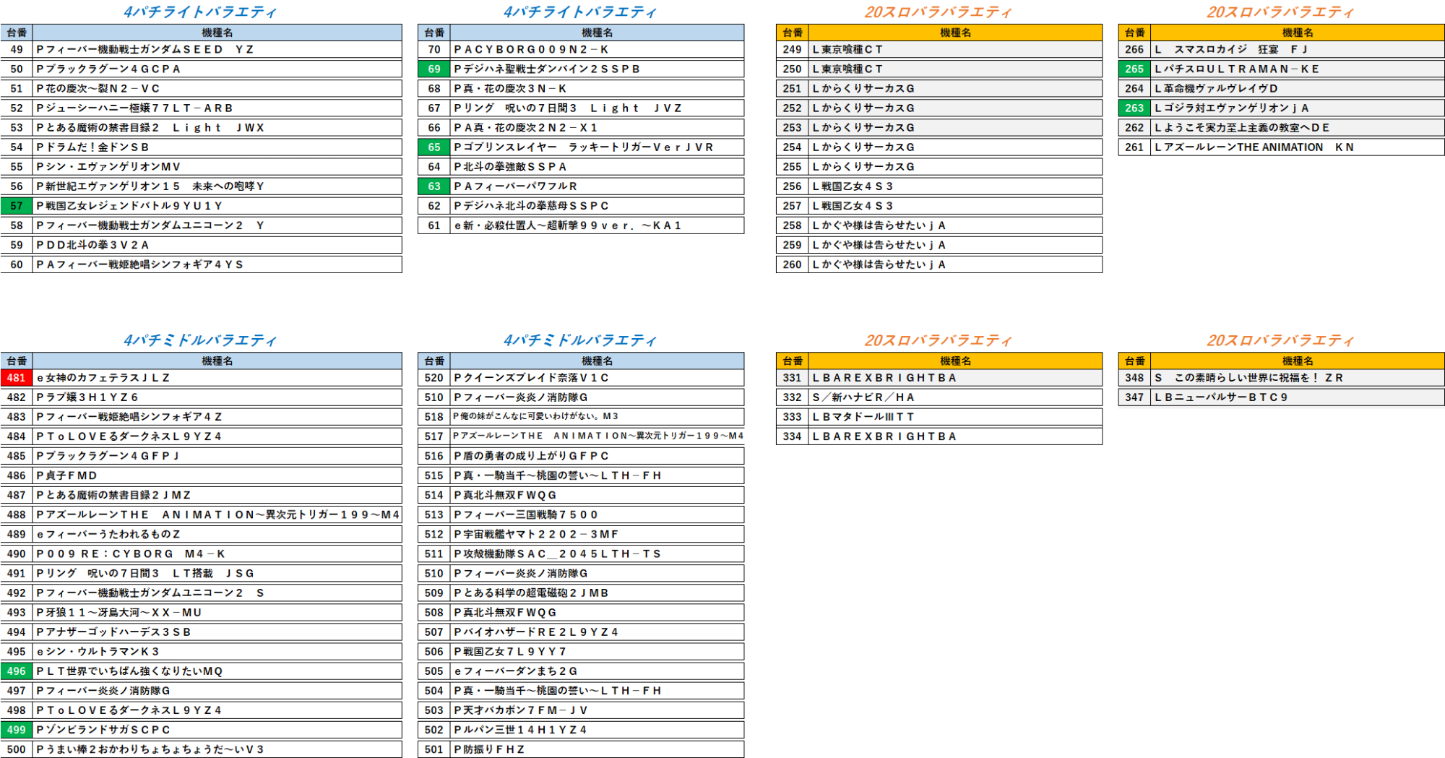Click 'Pシン・エヴァンゲリオンMV' cell
The width and height of the screenshot is (1445, 758).
[217, 167]
